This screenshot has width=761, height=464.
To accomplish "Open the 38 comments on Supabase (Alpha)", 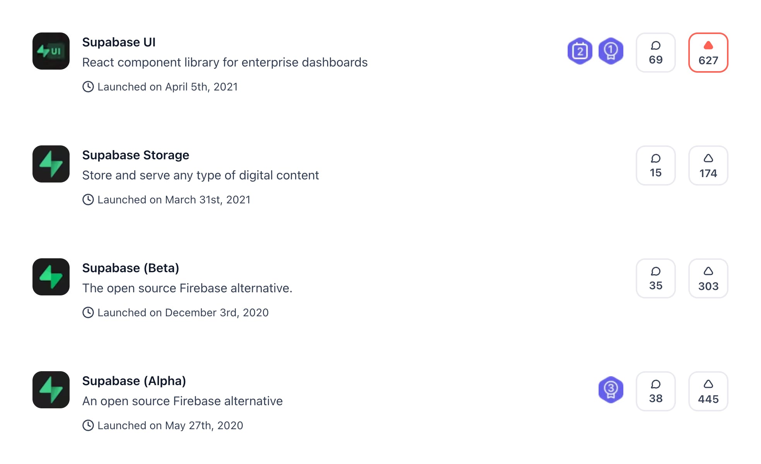I will (655, 391).
